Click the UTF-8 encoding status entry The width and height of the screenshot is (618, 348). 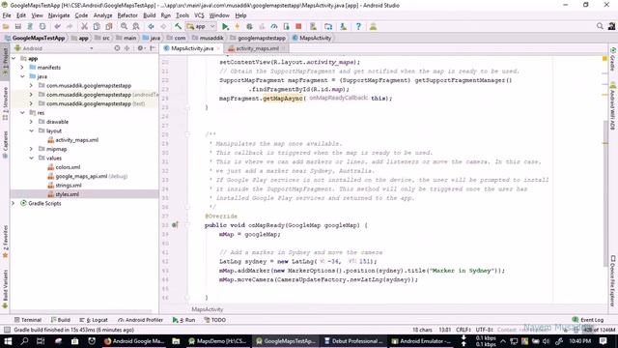click(x=484, y=330)
